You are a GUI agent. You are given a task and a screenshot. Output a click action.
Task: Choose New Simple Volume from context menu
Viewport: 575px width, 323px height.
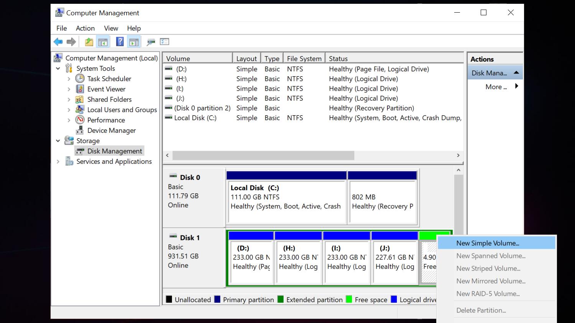(496, 243)
